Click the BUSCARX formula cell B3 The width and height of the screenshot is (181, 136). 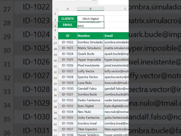pyautogui.click(x=90, y=25)
